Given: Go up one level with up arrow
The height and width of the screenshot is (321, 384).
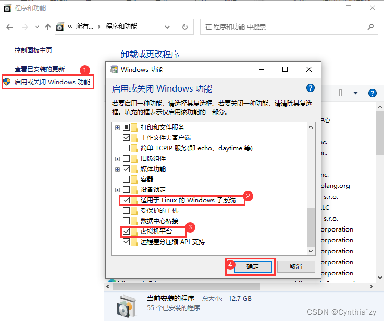Looking at the screenshot, I should coord(48,27).
